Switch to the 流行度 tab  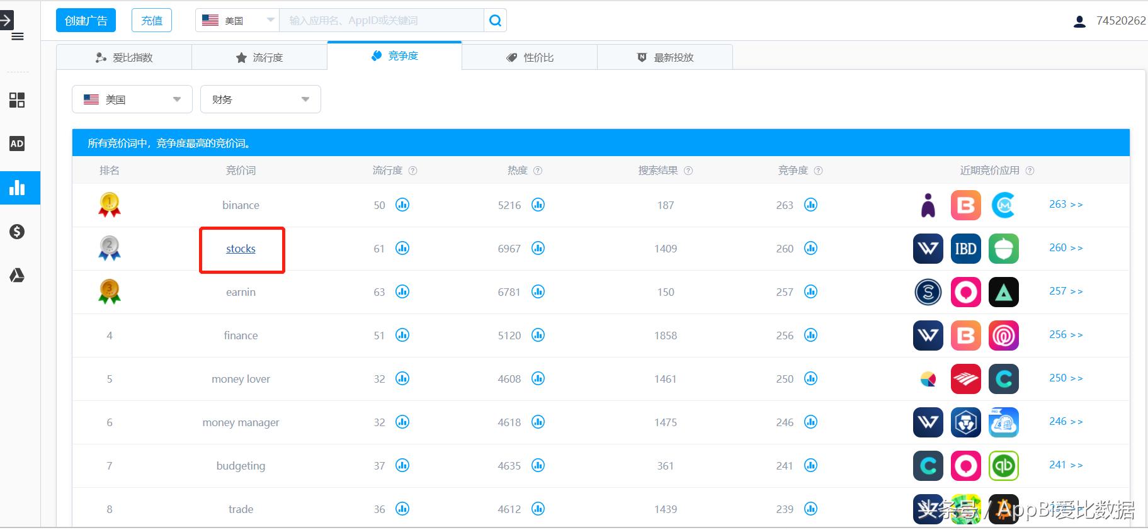click(x=259, y=57)
